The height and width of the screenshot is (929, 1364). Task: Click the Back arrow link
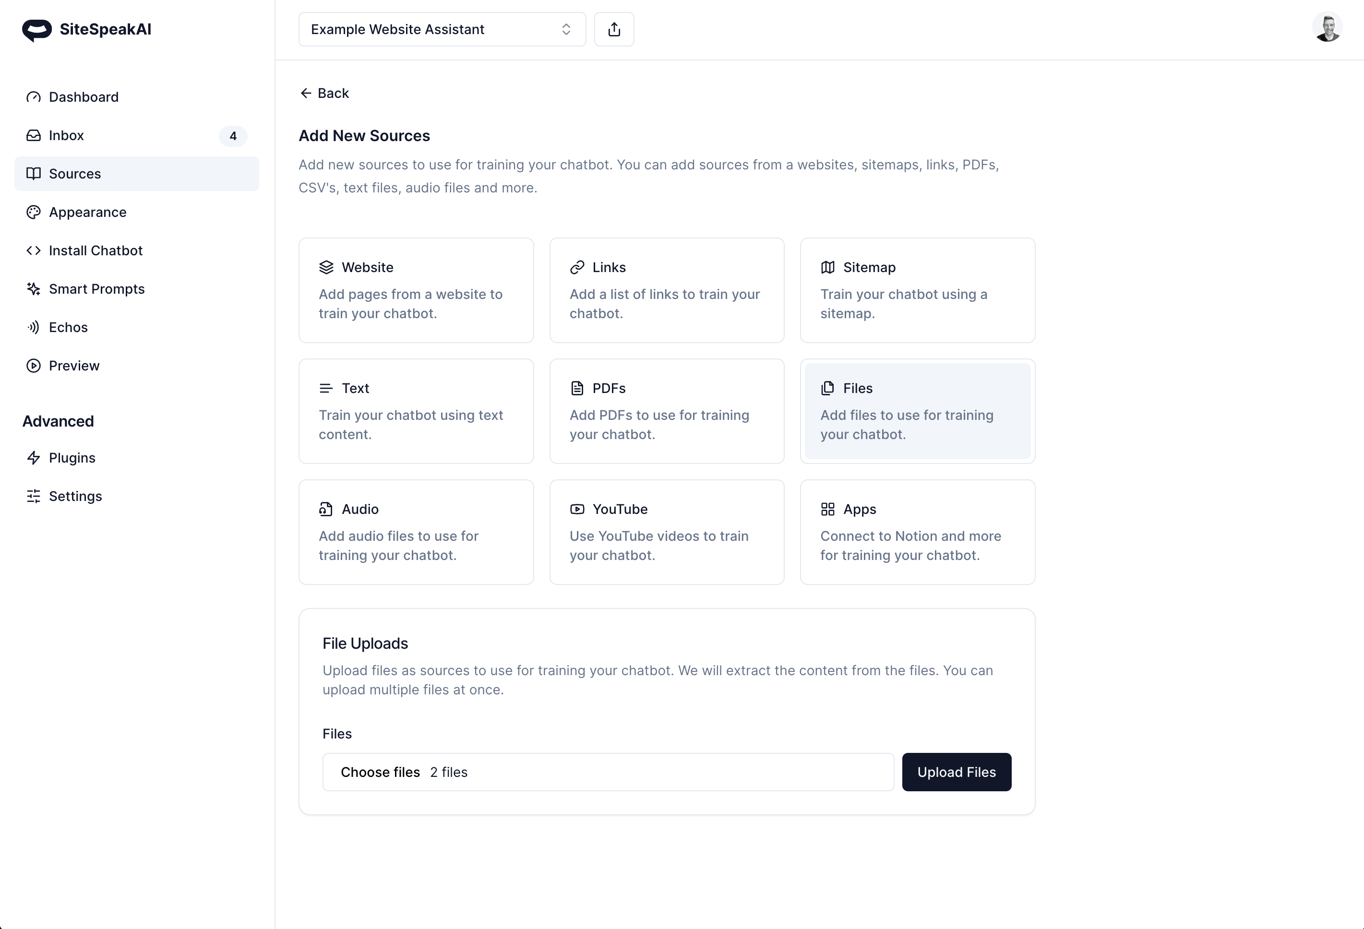tap(324, 93)
